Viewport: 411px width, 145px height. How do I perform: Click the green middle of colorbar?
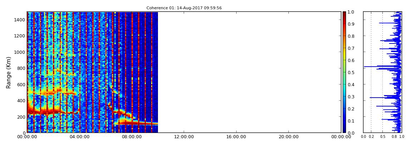click(344, 72)
